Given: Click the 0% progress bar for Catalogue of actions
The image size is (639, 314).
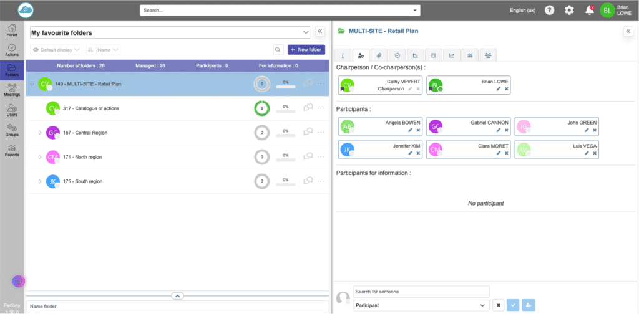Looking at the screenshot, I should point(285,112).
